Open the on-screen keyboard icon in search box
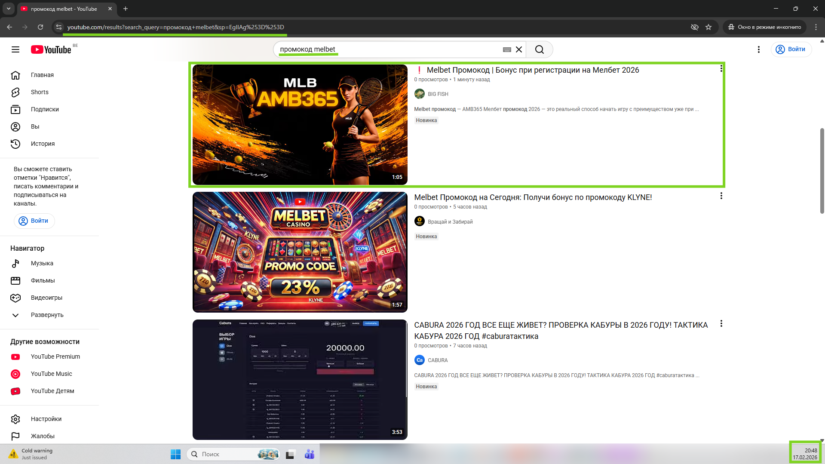The image size is (825, 464). (507, 49)
